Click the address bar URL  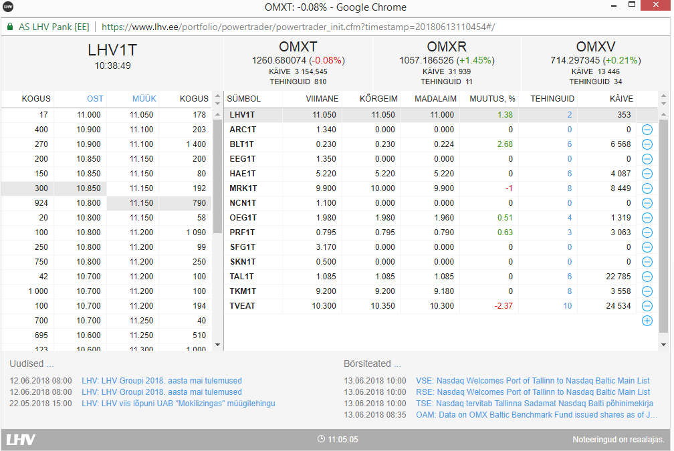point(298,27)
